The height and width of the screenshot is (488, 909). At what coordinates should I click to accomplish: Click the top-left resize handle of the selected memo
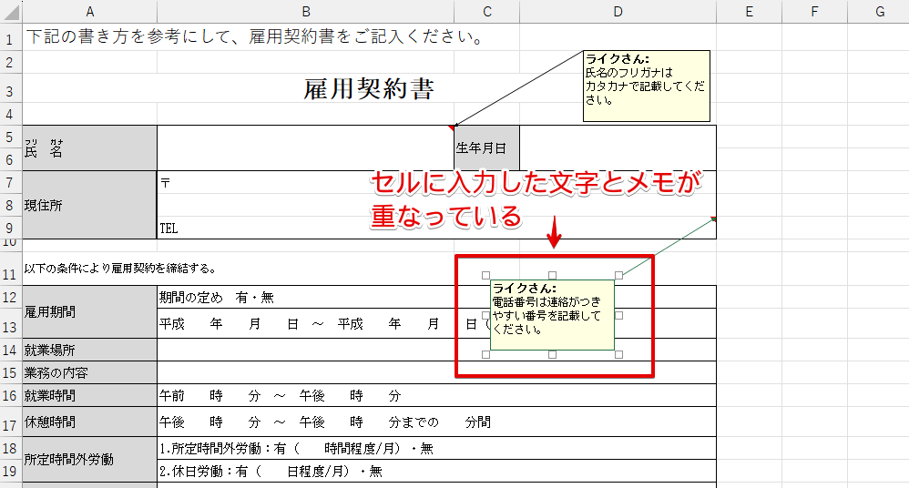coord(485,275)
